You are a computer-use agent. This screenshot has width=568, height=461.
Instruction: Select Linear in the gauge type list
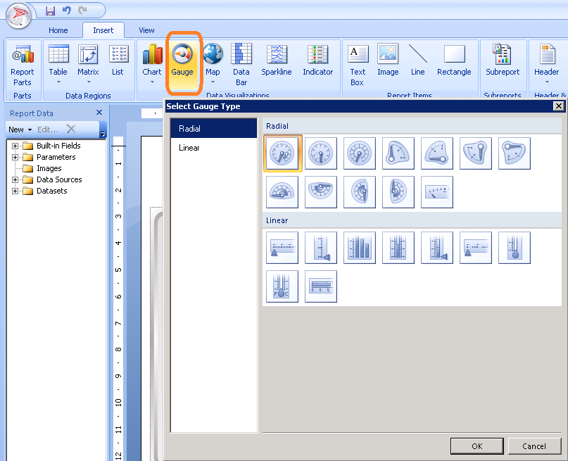coord(189,148)
